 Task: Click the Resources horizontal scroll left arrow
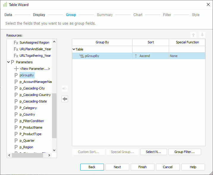(x=9, y=155)
